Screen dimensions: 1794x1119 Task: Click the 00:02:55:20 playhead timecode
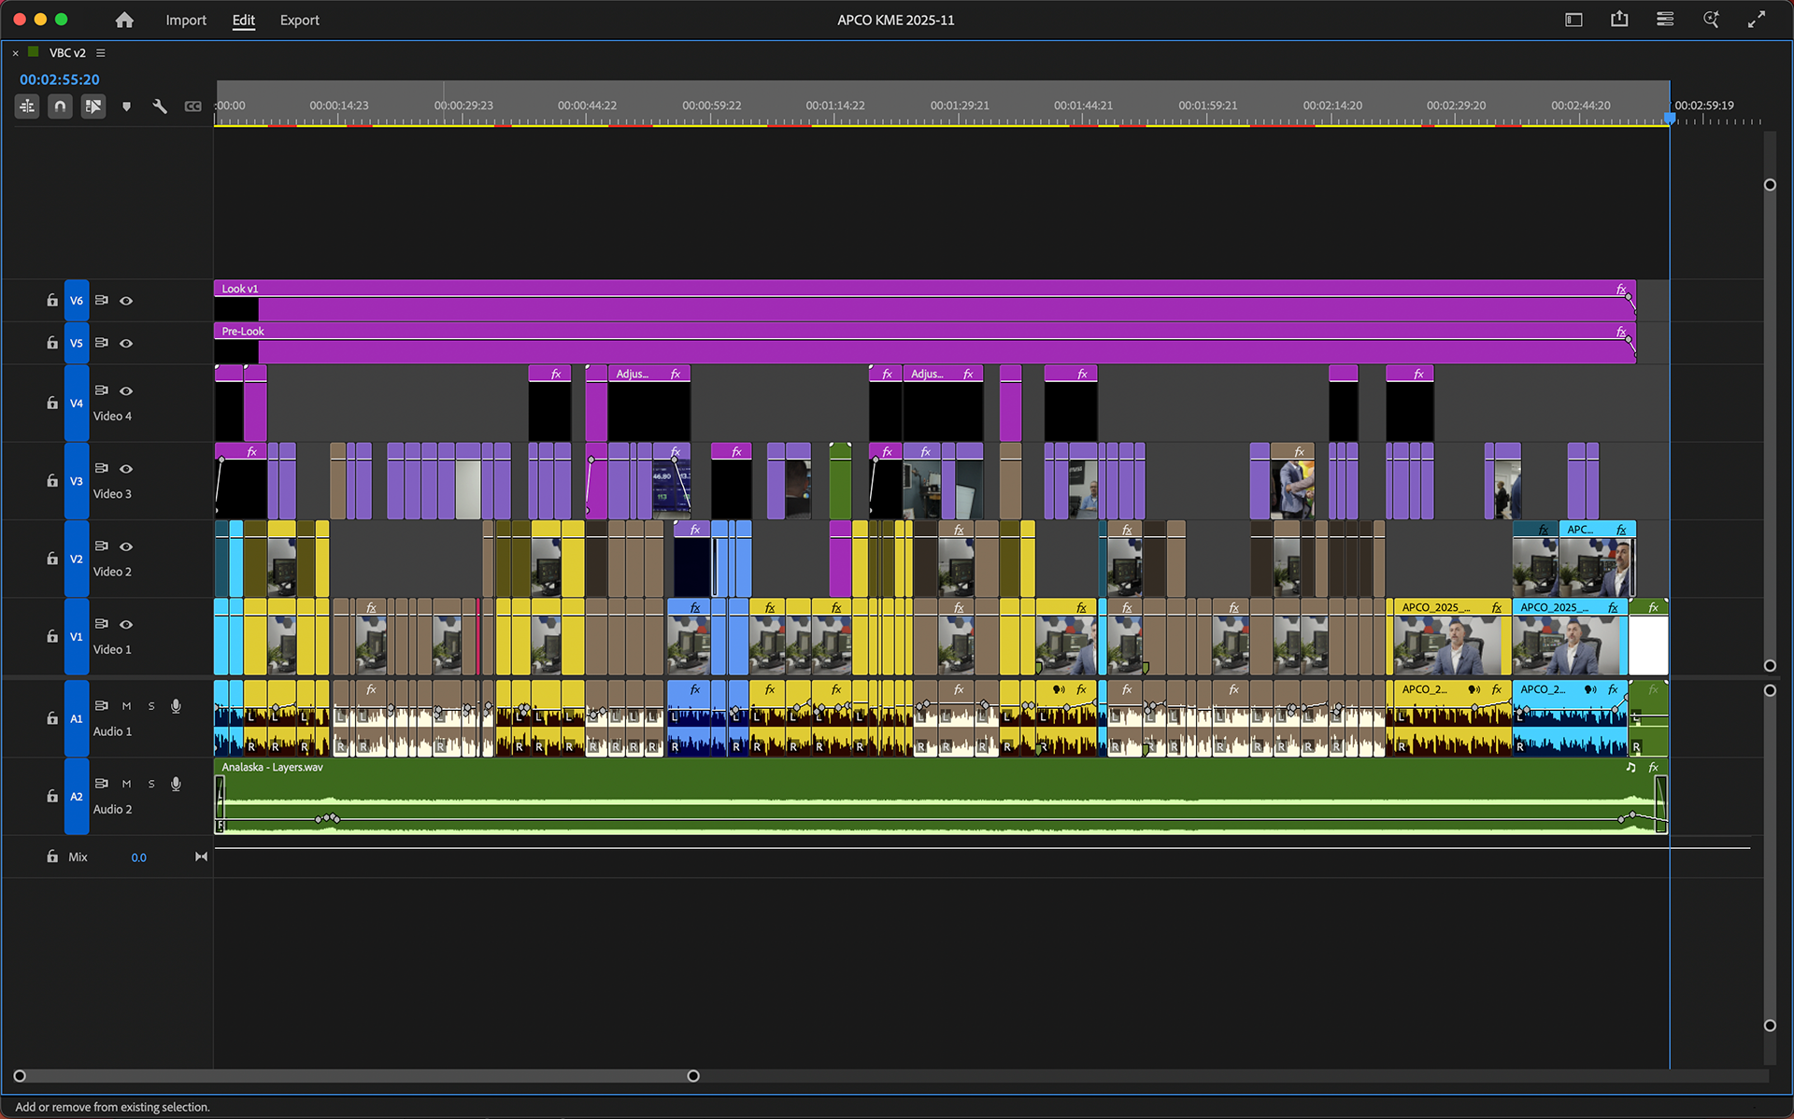pos(59,79)
